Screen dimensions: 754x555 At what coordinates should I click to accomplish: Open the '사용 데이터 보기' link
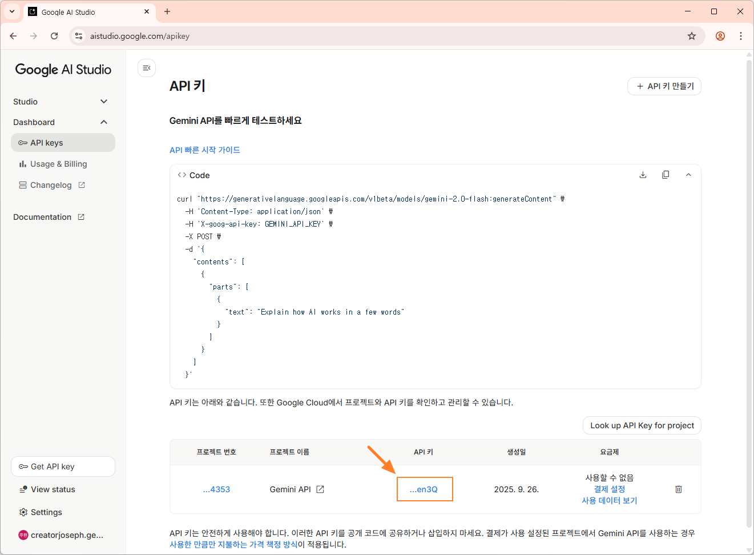(x=610, y=501)
